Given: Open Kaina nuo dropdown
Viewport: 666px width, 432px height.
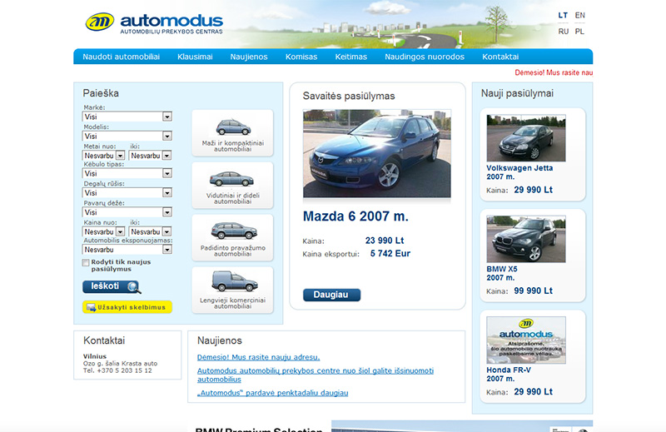Looking at the screenshot, I should [x=103, y=231].
